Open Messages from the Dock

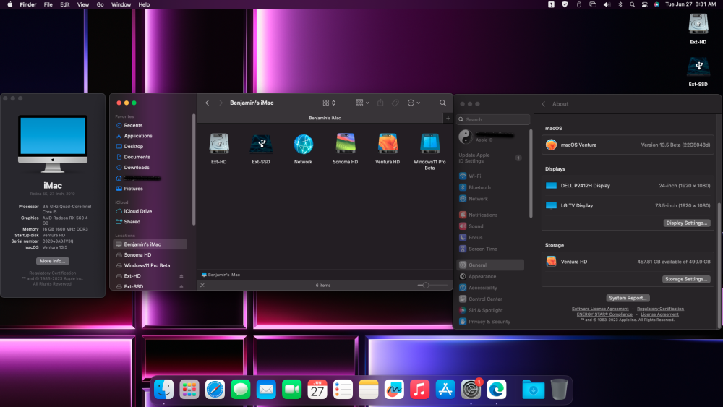tap(240, 390)
